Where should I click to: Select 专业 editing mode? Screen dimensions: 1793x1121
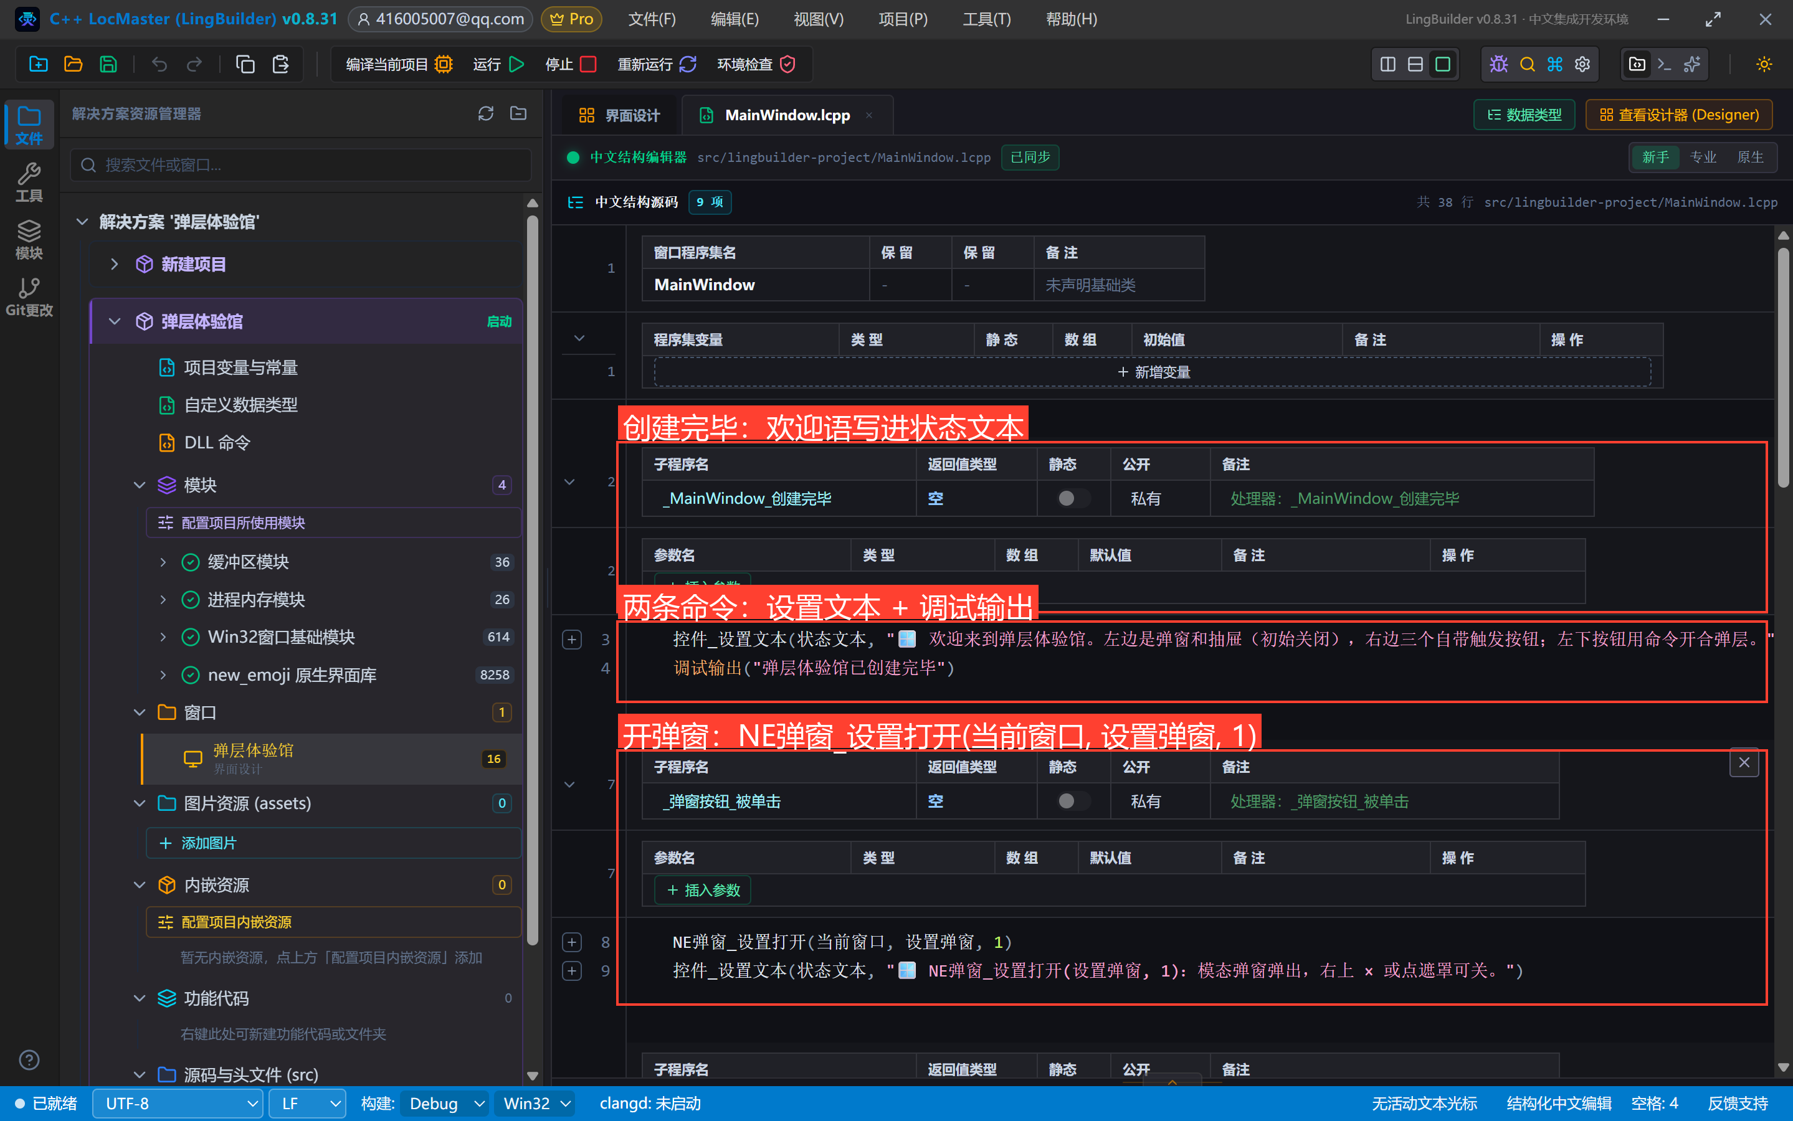pos(1703,157)
